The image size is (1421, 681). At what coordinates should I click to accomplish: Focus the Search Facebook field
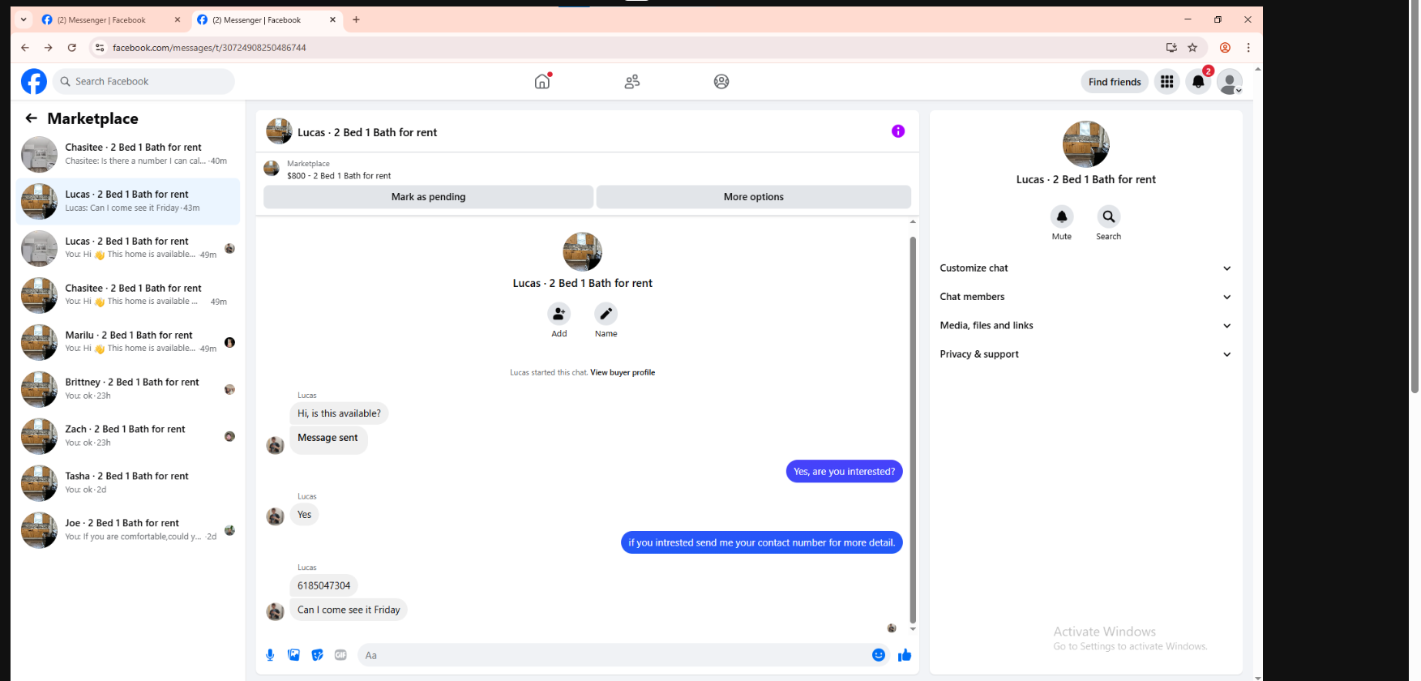tap(144, 81)
